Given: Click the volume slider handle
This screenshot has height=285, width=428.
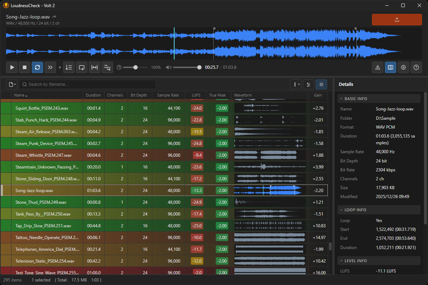Looking at the screenshot, I should [x=199, y=67].
